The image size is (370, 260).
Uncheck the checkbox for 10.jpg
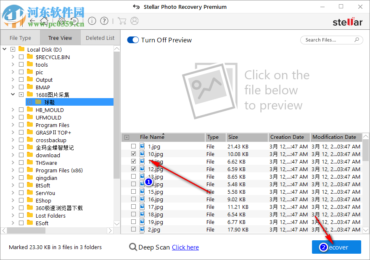tap(133, 154)
